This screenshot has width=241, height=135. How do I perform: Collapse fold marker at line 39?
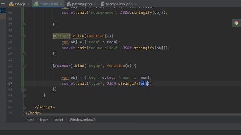[x=24, y=36]
